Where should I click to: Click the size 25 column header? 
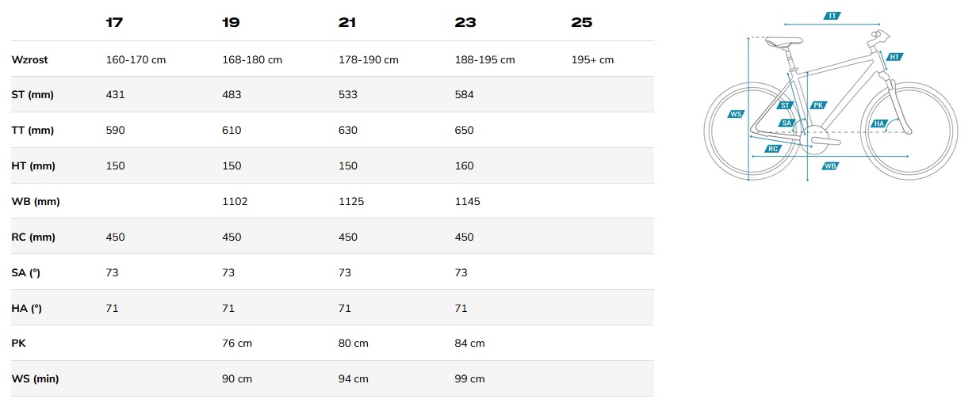581,22
